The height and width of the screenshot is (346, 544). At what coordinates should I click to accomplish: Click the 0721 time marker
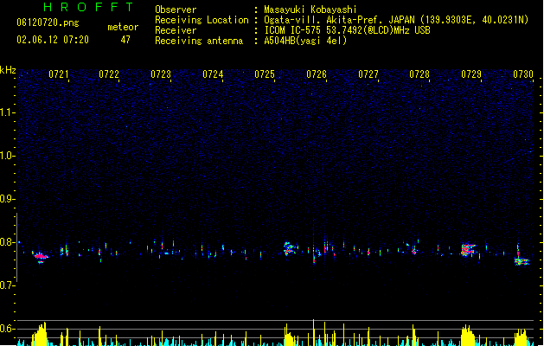59,74
